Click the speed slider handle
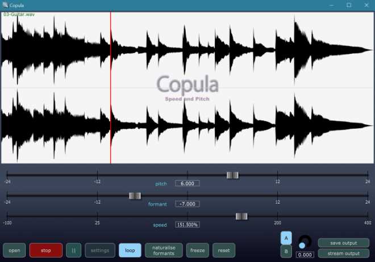 click(241, 216)
